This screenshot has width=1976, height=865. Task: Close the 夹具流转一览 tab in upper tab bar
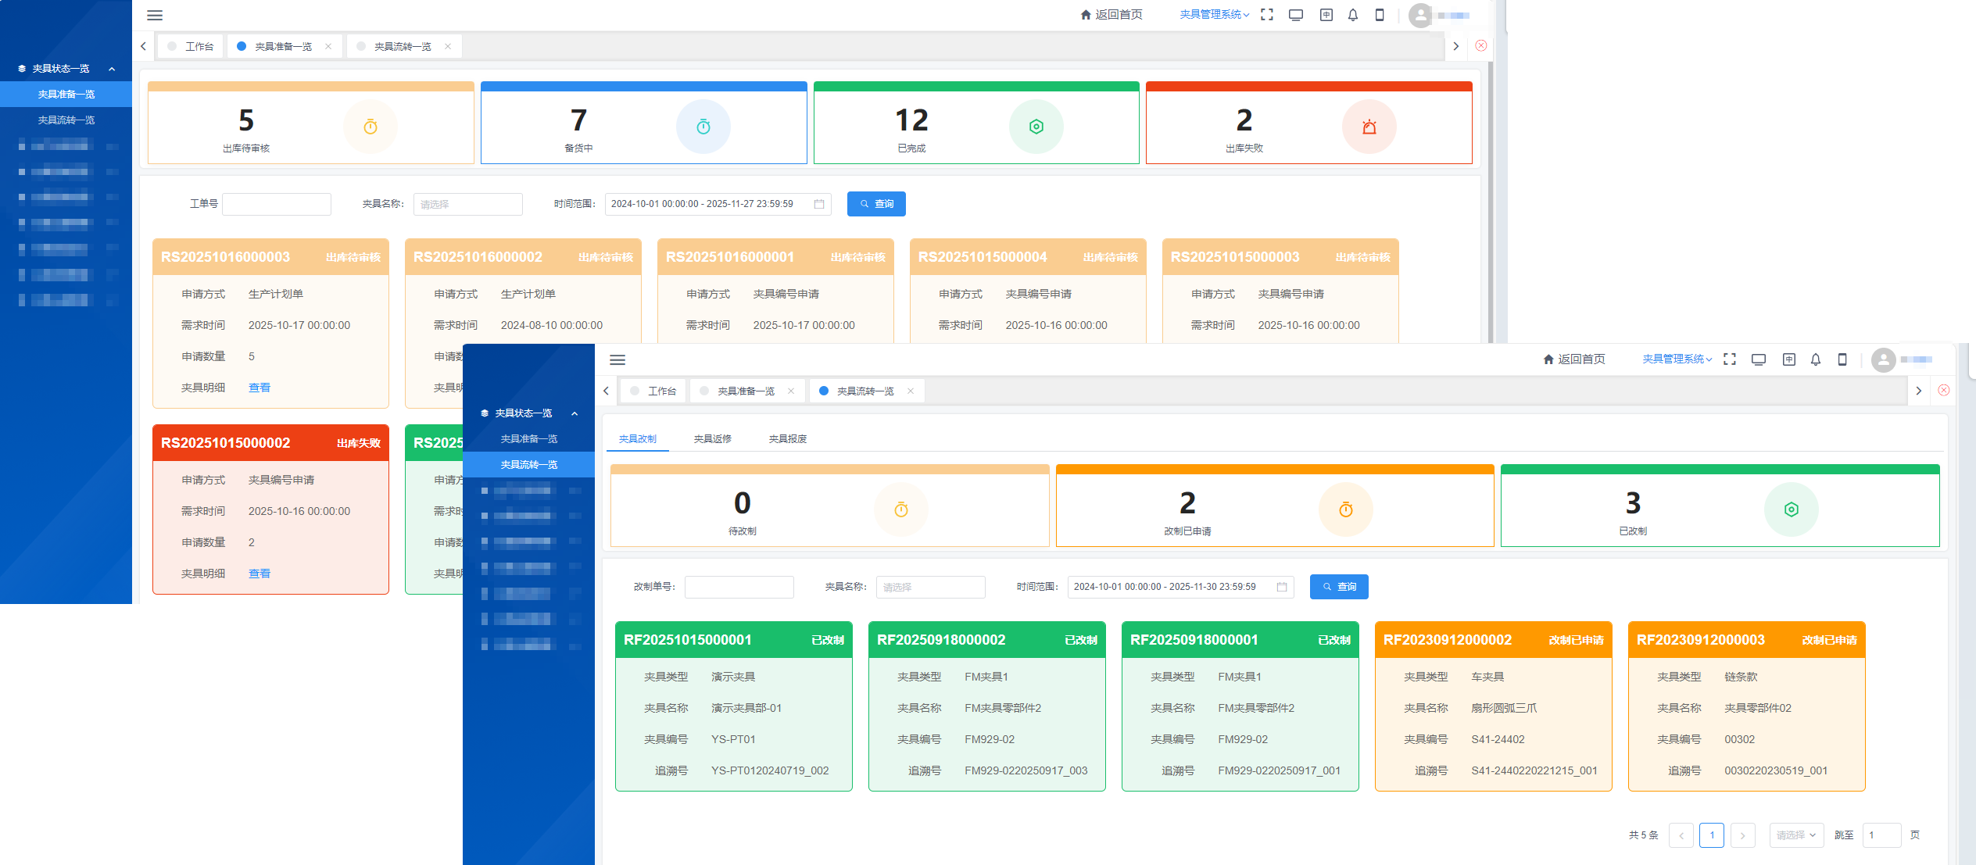448,46
